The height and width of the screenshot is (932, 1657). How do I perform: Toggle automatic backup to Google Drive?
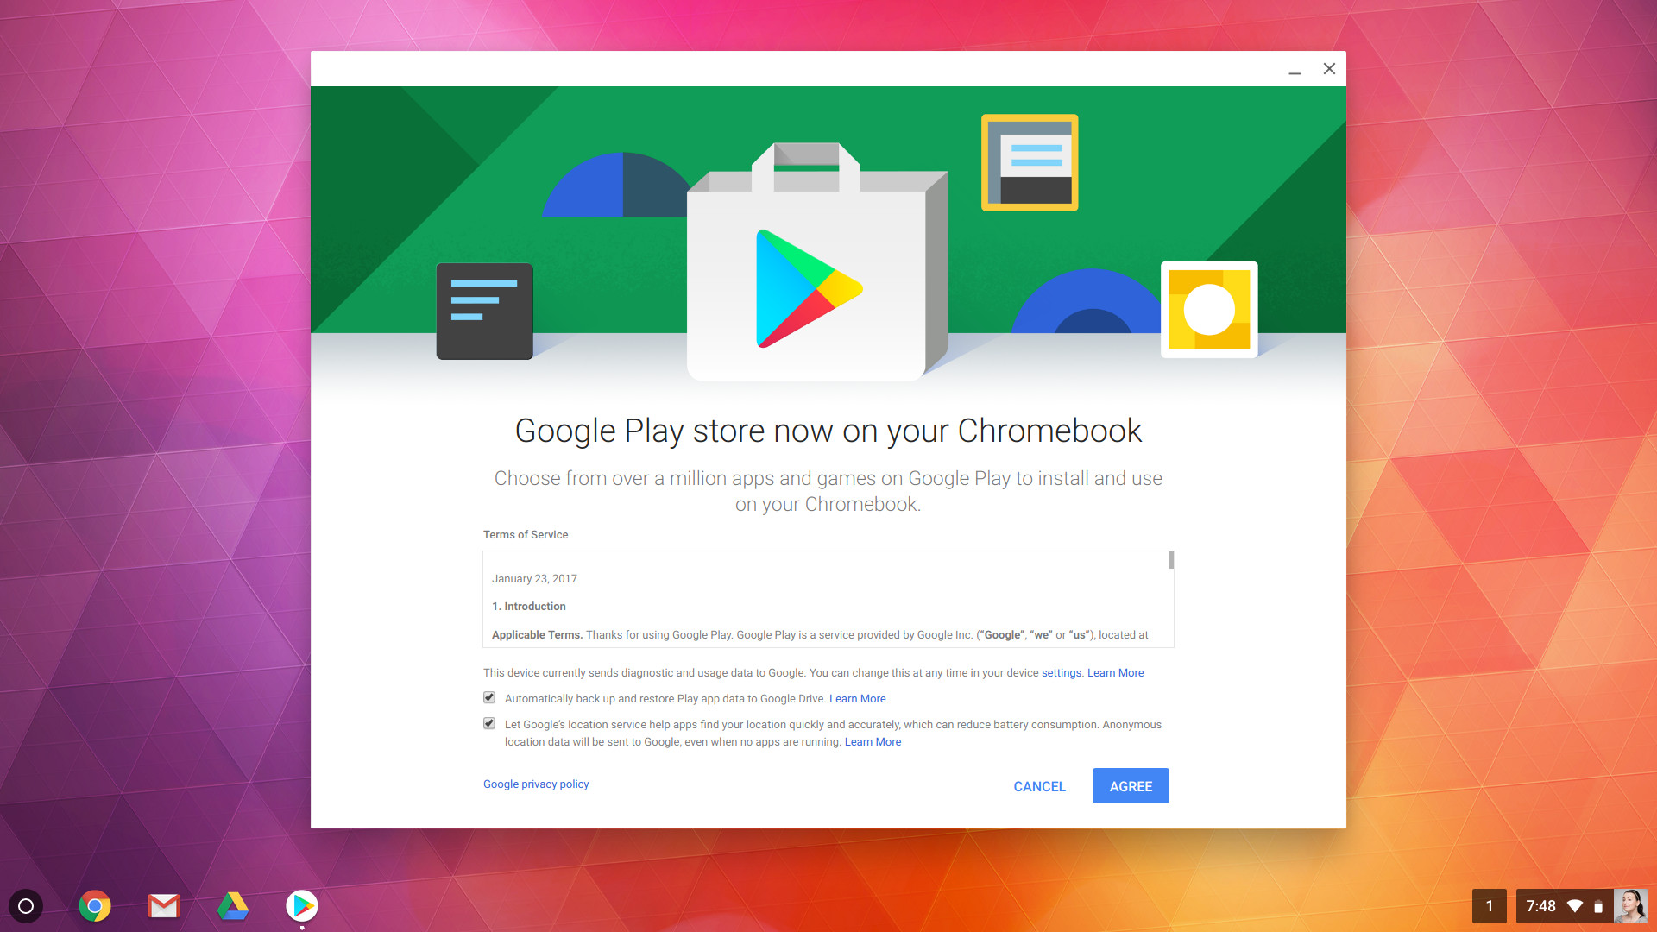point(488,697)
